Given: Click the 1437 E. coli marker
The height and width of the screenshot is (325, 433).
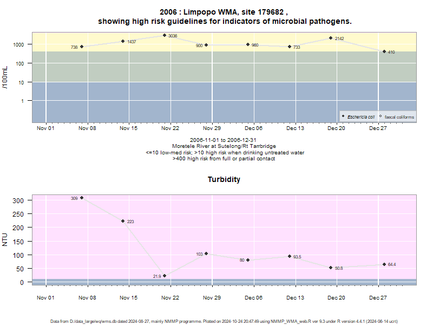Looking at the screenshot, I should (123, 41).
